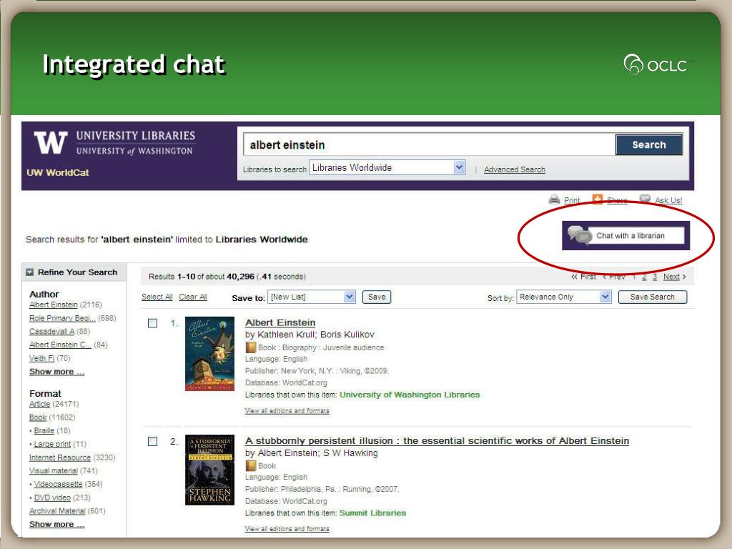Click Show more under Format
Screen dimensions: 732x549
[x=57, y=524]
